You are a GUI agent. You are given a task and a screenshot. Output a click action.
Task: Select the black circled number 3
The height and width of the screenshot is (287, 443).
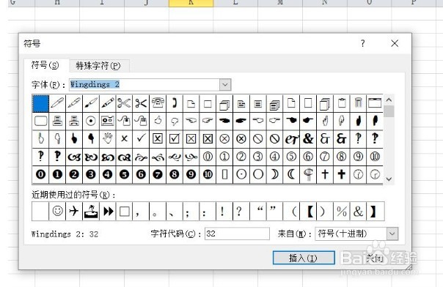tap(91, 174)
